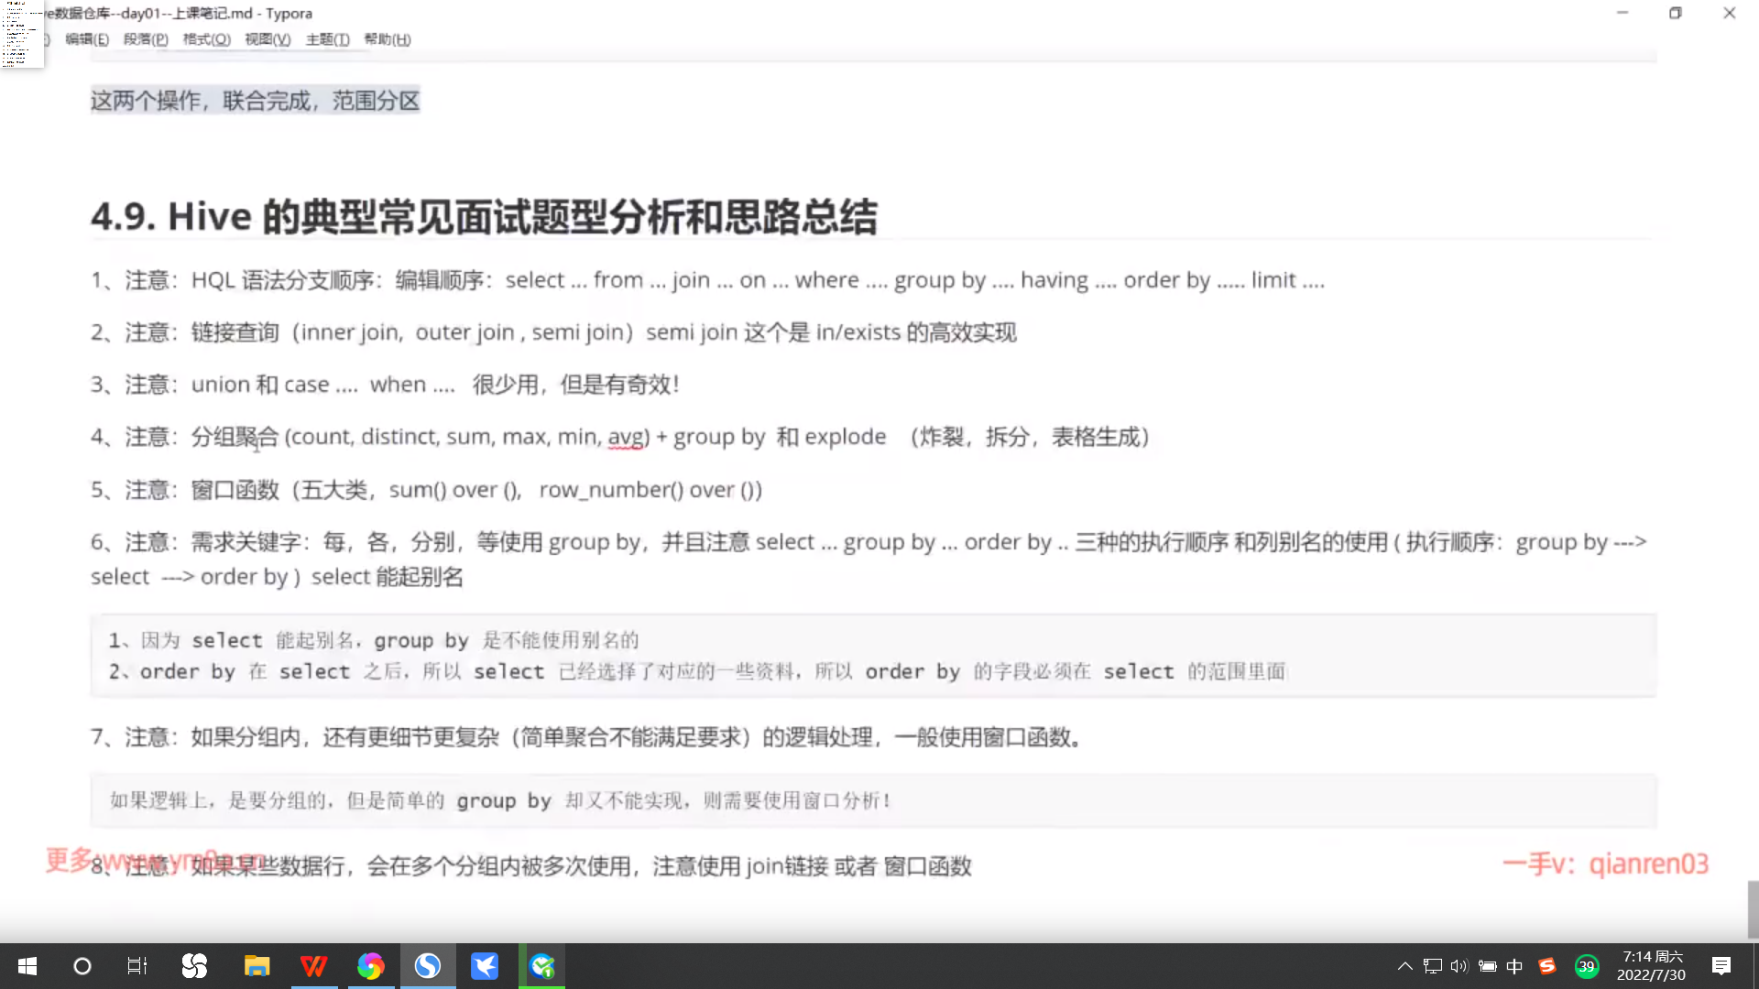
Task: Open the 主题(T) menu
Action: pos(327,39)
